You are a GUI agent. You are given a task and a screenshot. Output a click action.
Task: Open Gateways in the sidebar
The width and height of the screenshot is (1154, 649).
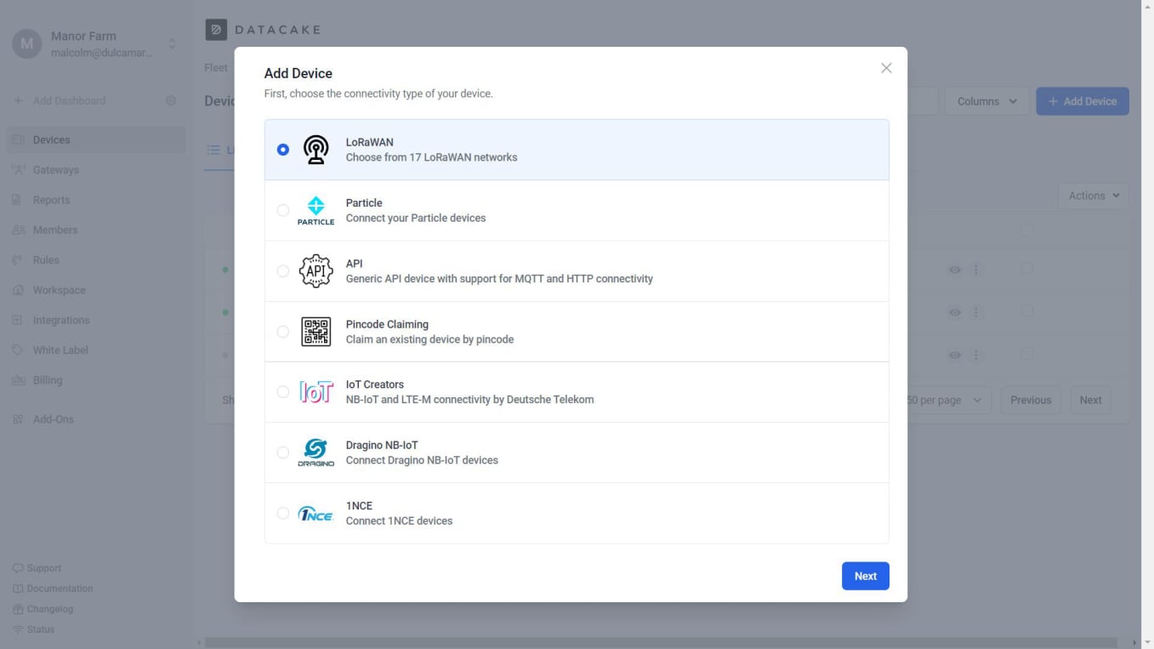pyautogui.click(x=55, y=170)
